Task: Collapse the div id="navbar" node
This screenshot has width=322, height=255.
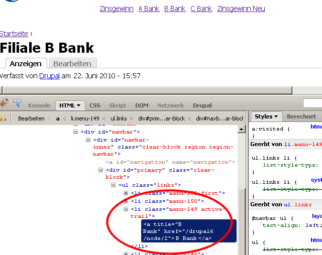Action: coord(76,132)
